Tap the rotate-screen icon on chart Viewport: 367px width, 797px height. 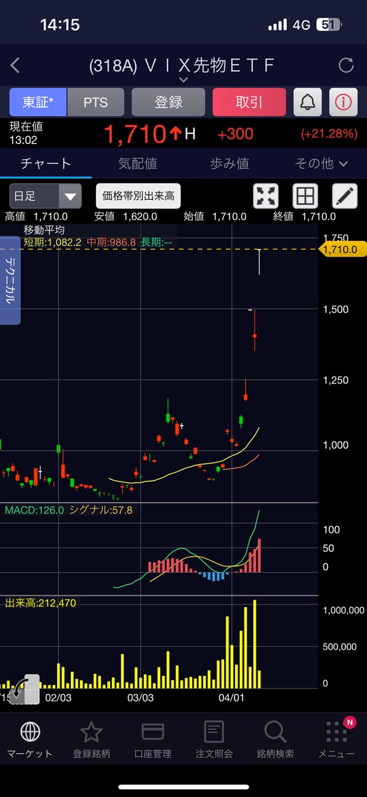(25, 689)
